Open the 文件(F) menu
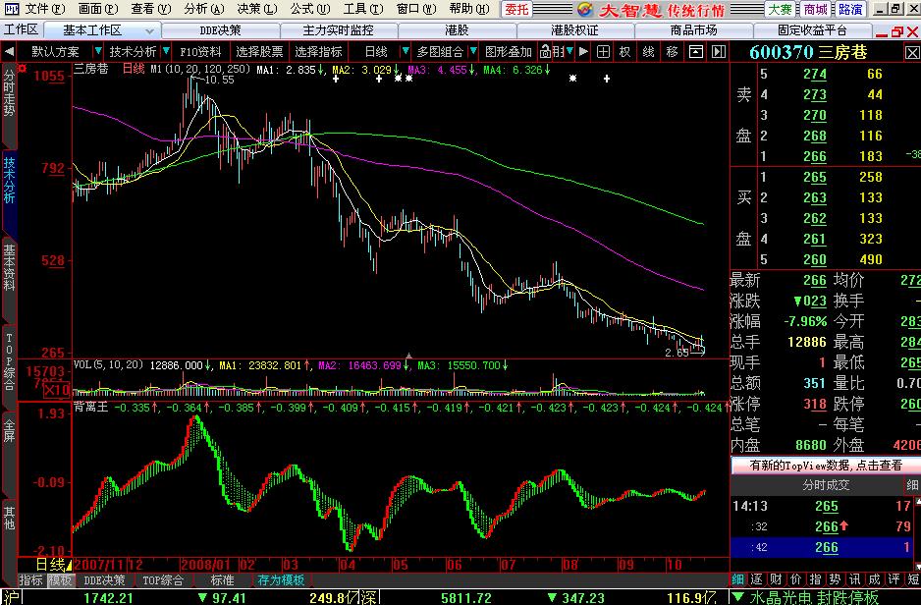This screenshot has width=921, height=605. (x=45, y=9)
